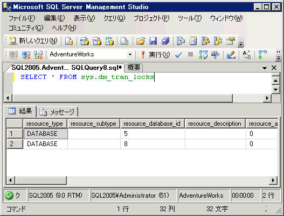Open a new SQL Server Mobile query
Viewport: 284px width, 216px height.
tap(124, 41)
